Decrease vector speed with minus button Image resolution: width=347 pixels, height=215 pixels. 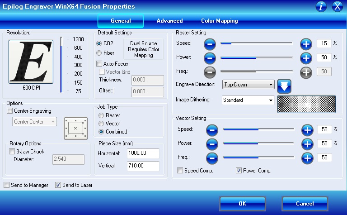click(212, 130)
